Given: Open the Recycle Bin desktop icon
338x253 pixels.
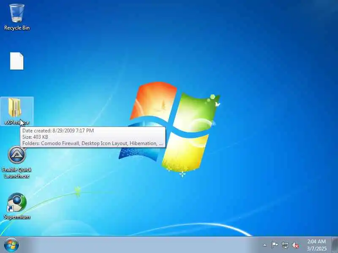Looking at the screenshot, I should [x=17, y=17].
